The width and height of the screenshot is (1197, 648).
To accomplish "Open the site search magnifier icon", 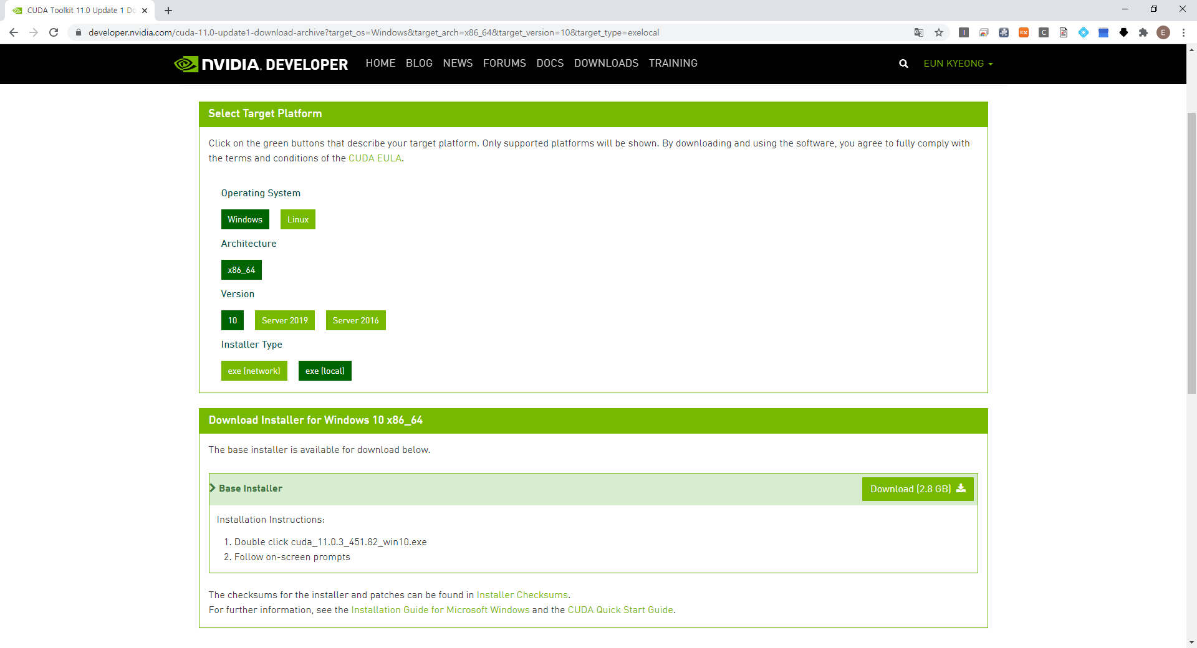I will tap(903, 64).
